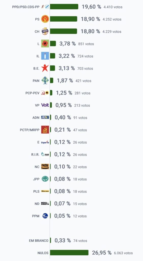Click the 18,90 % PS percentage

pyautogui.click(x=91, y=19)
